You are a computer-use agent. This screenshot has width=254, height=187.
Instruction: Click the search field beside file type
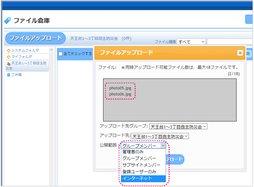pos(229,42)
